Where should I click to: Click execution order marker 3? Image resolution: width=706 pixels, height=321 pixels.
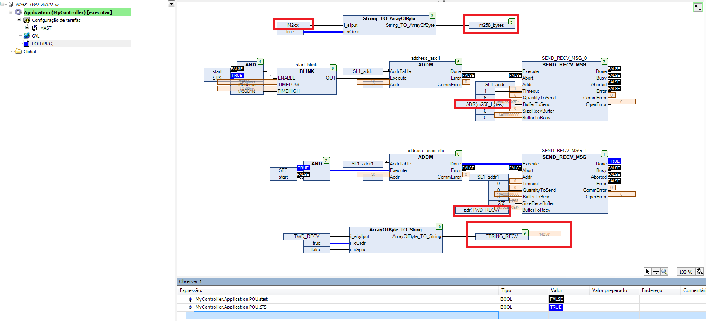point(432,15)
